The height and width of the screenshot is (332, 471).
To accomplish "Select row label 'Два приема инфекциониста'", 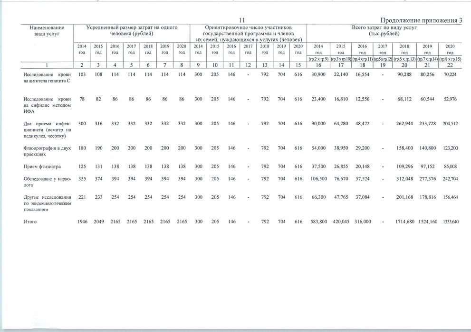I will click(47, 130).
